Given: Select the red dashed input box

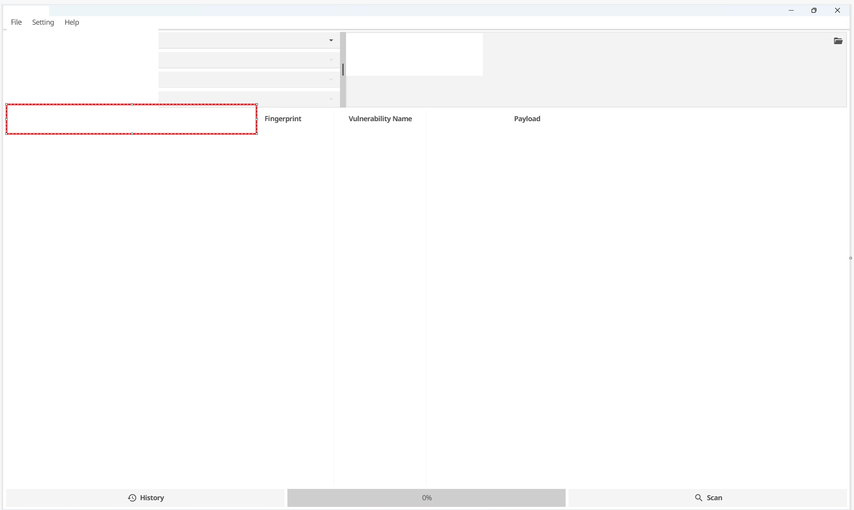Looking at the screenshot, I should point(131,119).
